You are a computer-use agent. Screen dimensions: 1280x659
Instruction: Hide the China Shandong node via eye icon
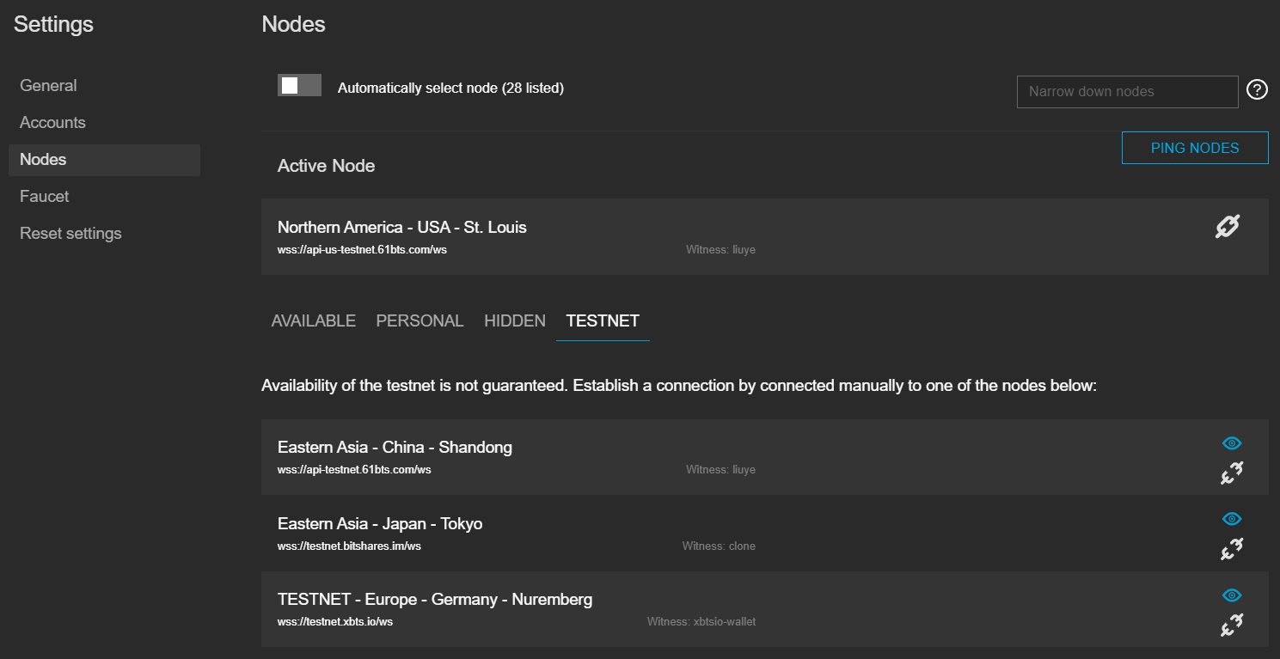tap(1232, 443)
